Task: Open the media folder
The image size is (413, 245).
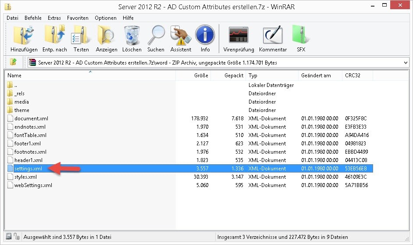Action: click(21, 102)
